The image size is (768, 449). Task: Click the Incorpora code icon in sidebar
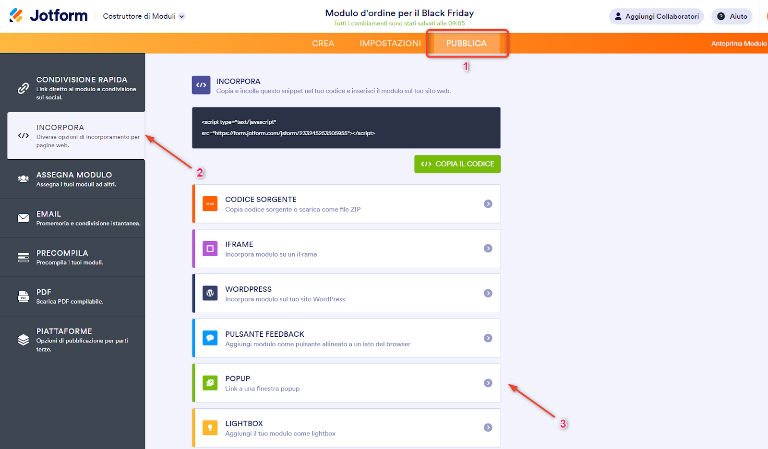click(x=23, y=136)
